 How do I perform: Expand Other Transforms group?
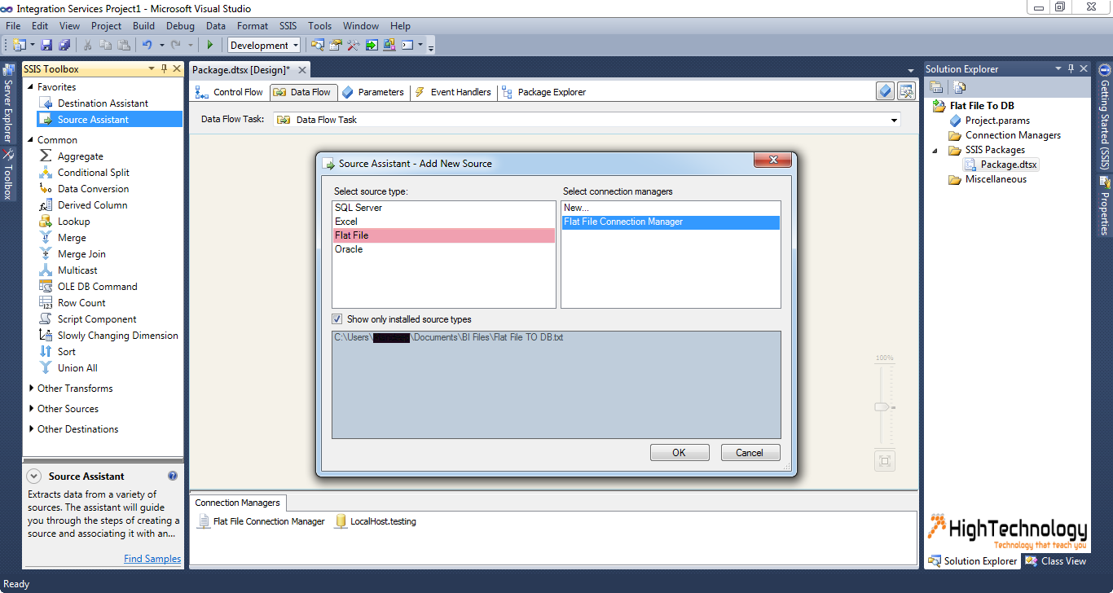tap(31, 389)
